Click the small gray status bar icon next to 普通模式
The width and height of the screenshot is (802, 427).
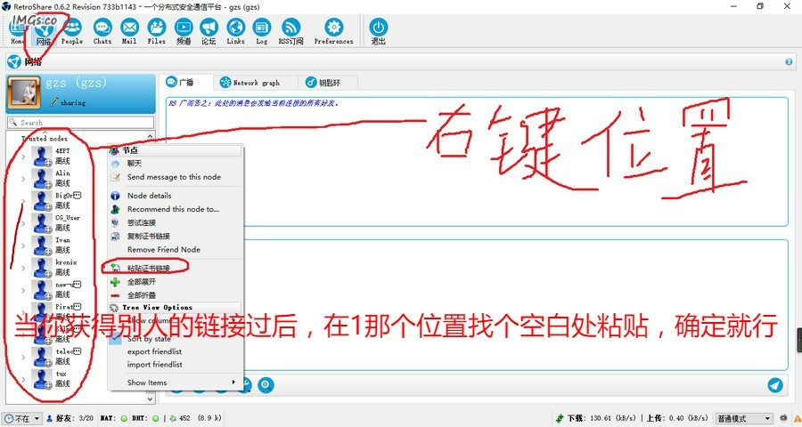click(x=783, y=418)
